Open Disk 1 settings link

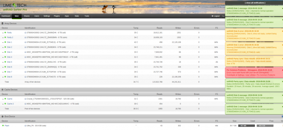(x=10, y=42)
